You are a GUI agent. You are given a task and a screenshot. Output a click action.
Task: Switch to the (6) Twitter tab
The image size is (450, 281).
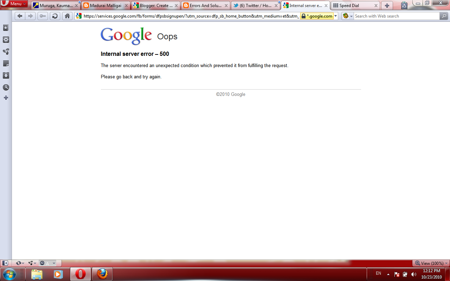(x=255, y=6)
